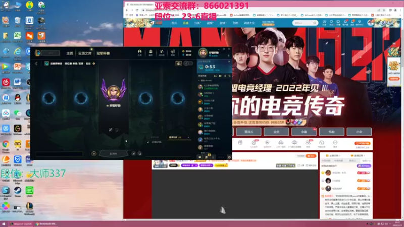This screenshot has height=227, width=404.
Task: Go back with the lobby back arrow
Action: coord(36,64)
